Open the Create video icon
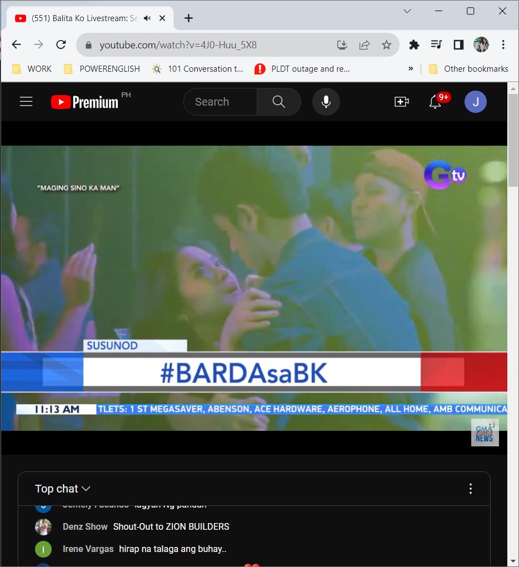Image resolution: width=519 pixels, height=567 pixels. pos(402,102)
